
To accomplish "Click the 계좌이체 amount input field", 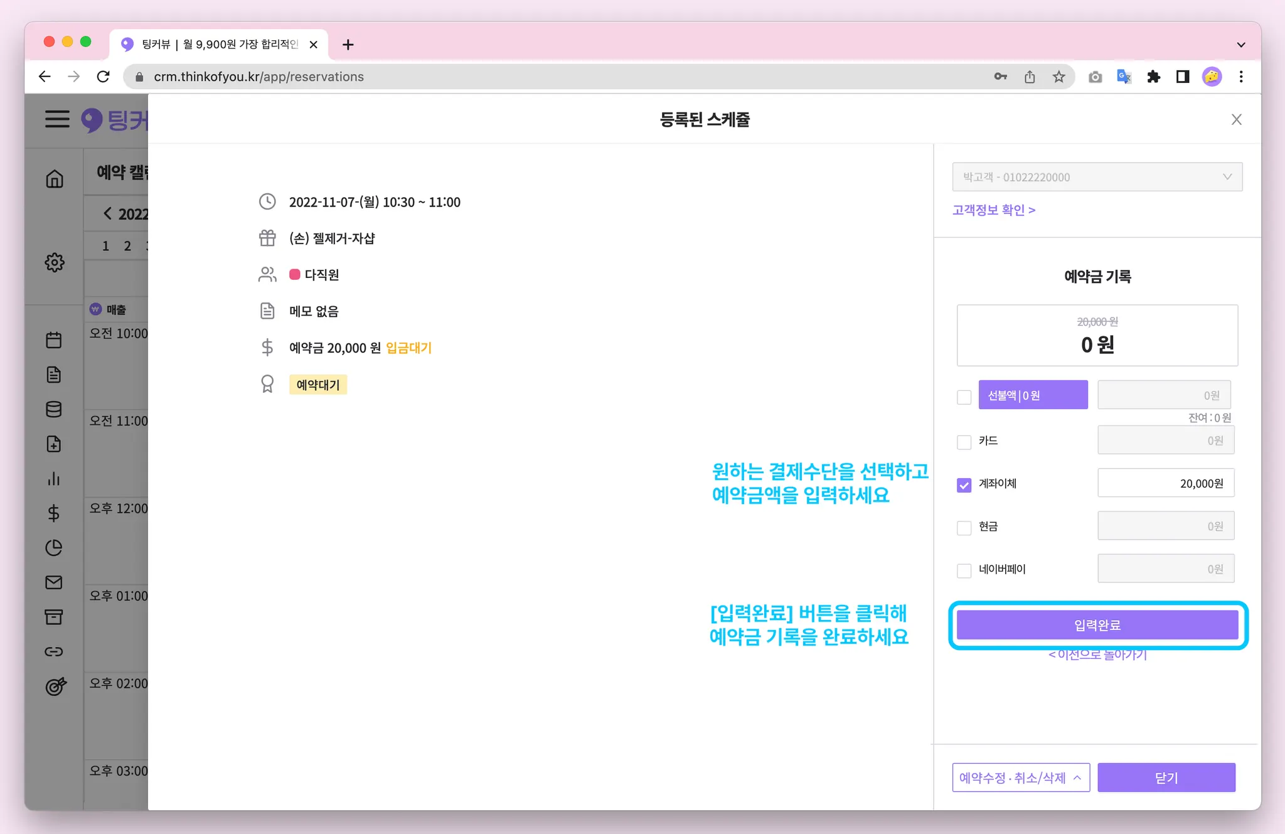I will [x=1165, y=483].
